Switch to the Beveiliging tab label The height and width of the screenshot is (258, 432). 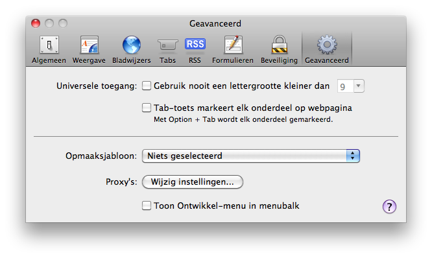point(279,60)
